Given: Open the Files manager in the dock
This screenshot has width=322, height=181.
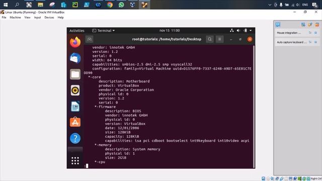Looking at the screenshot, I should (75, 74).
